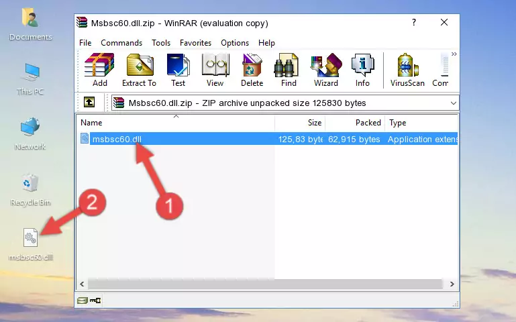The width and height of the screenshot is (516, 322).
Task: Open the Commands menu
Action: (x=121, y=43)
